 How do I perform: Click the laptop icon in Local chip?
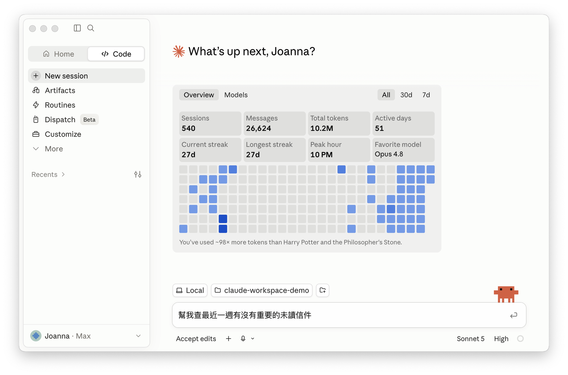click(x=179, y=290)
